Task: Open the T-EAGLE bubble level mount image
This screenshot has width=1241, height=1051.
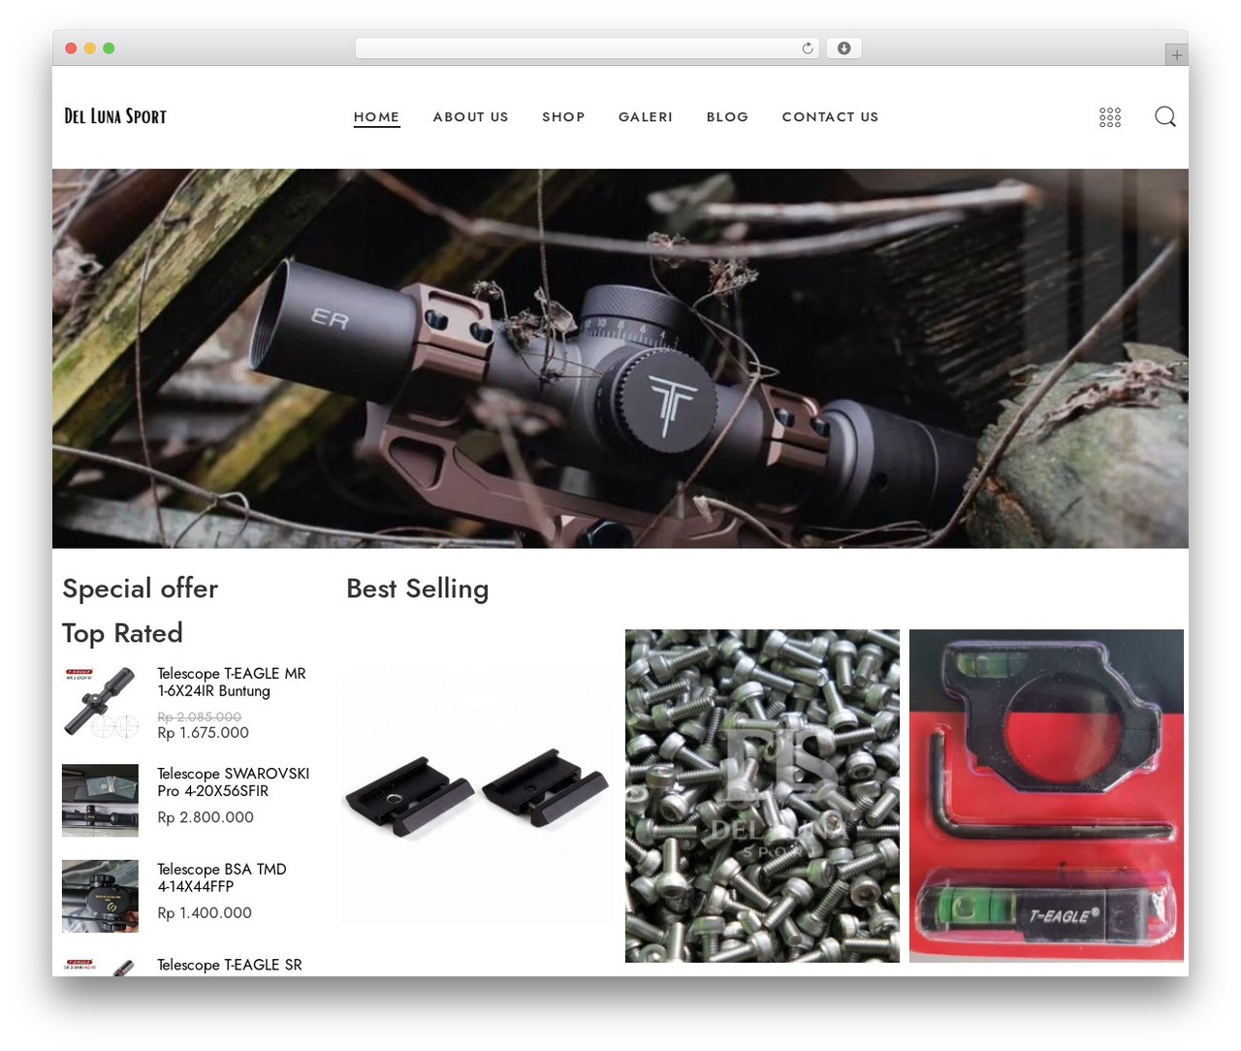Action: tap(1046, 795)
